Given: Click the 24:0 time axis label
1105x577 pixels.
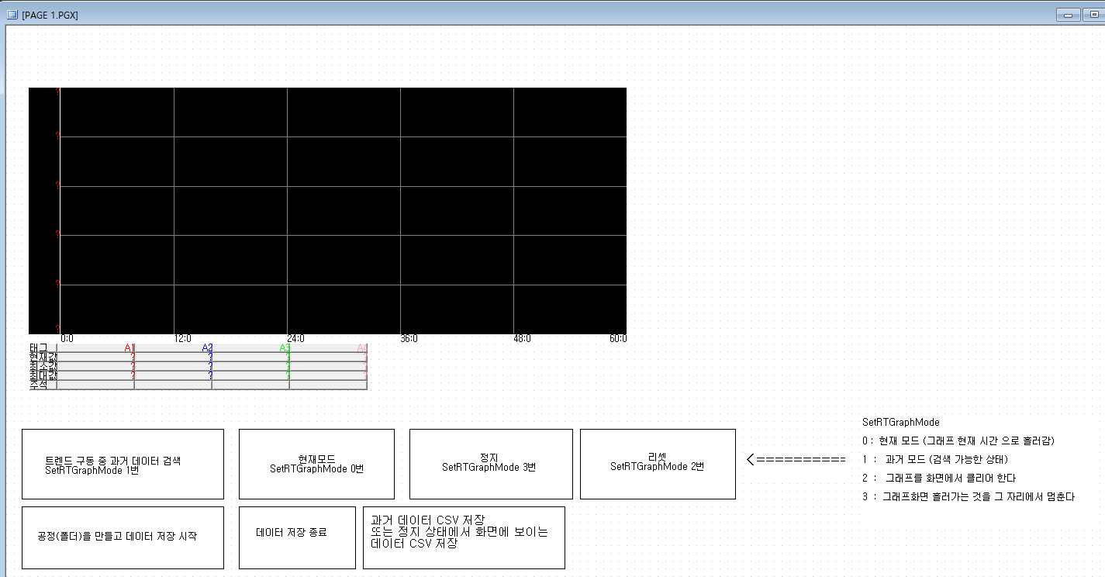Looking at the screenshot, I should tap(295, 339).
